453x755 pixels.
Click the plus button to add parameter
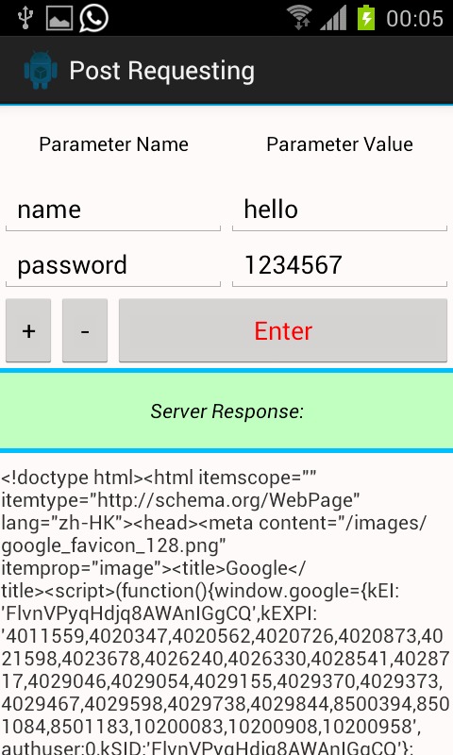[28, 330]
